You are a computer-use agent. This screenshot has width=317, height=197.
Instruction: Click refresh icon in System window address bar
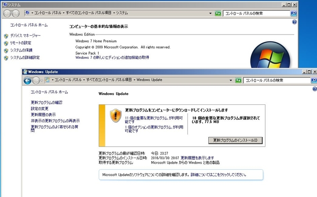click(x=218, y=14)
